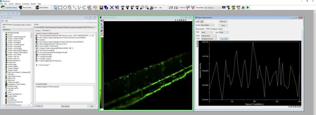Open the Y-Axis Integrated Intensity dropdown
The image size is (316, 115).
tap(209, 39)
